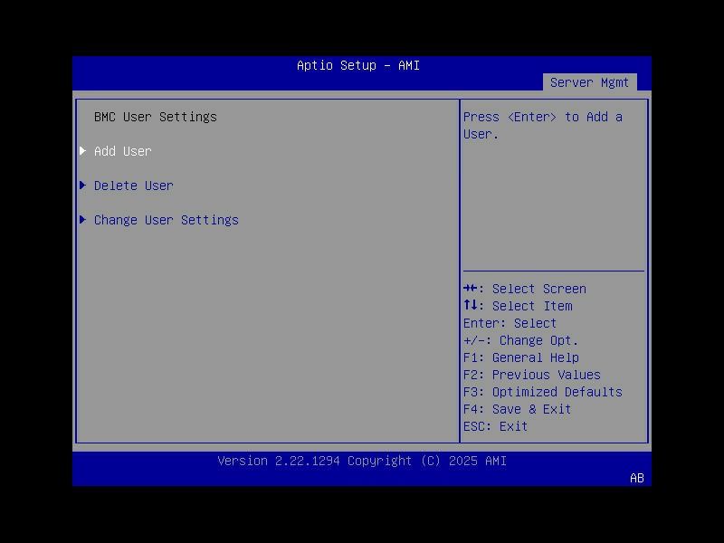
Task: Click the up-down arrows Select Item symbol
Action: (472, 306)
